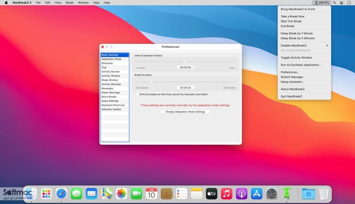The height and width of the screenshot is (204, 355).
Task: Click MacBreakZ timer icon in menu bar
Action: click(321, 3)
